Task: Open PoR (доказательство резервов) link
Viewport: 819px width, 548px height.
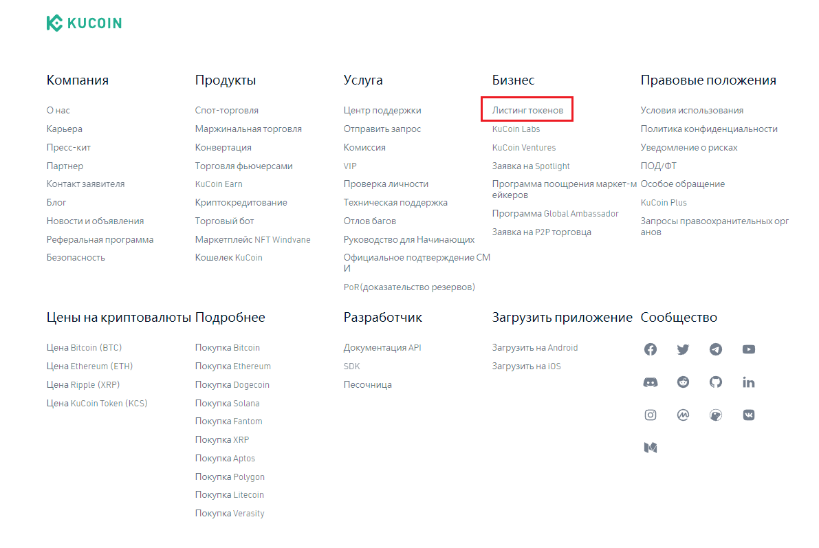Action: [x=410, y=287]
